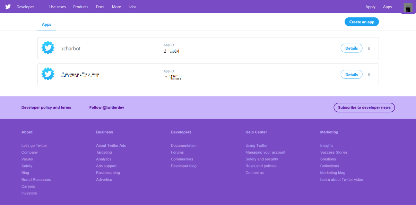The height and width of the screenshot is (205, 416).
Task: View Details for the redacted-name app
Action: (352, 75)
